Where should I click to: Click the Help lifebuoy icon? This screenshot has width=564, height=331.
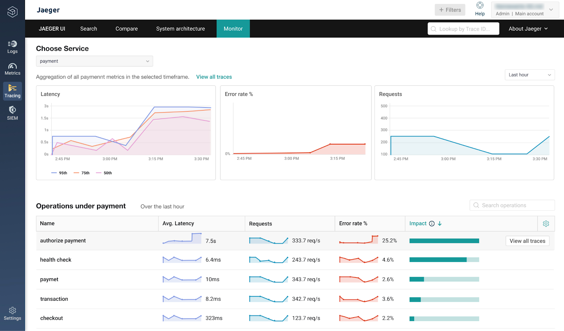click(480, 5)
